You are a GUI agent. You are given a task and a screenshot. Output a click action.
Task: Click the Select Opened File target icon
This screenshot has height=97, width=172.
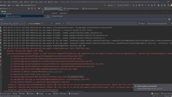[29, 8]
